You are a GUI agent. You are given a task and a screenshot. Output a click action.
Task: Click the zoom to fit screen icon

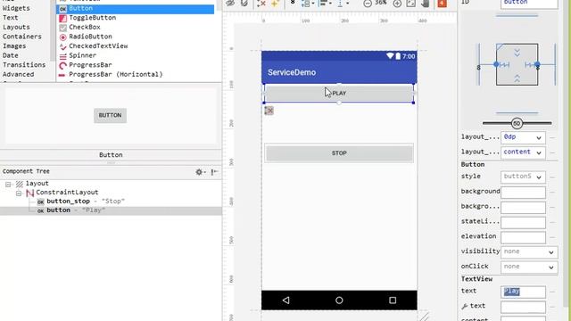tap(411, 4)
